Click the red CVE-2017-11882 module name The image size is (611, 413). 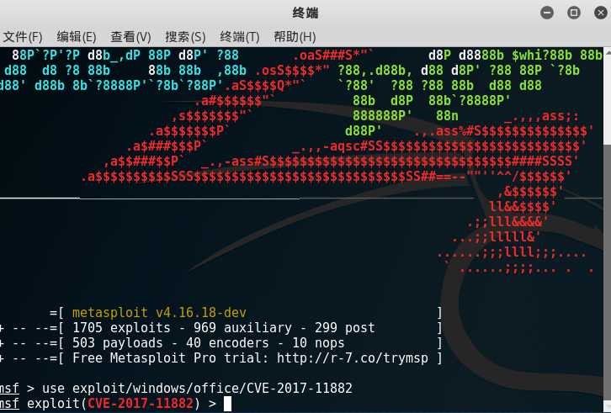click(141, 403)
